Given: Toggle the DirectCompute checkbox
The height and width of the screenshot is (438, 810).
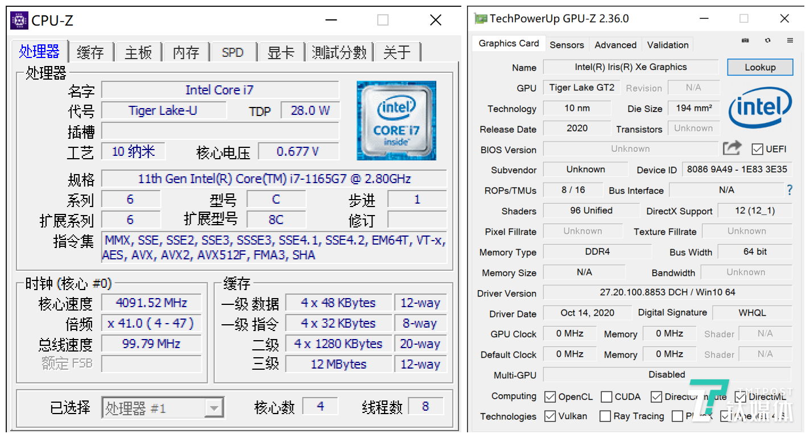Looking at the screenshot, I should point(656,396).
